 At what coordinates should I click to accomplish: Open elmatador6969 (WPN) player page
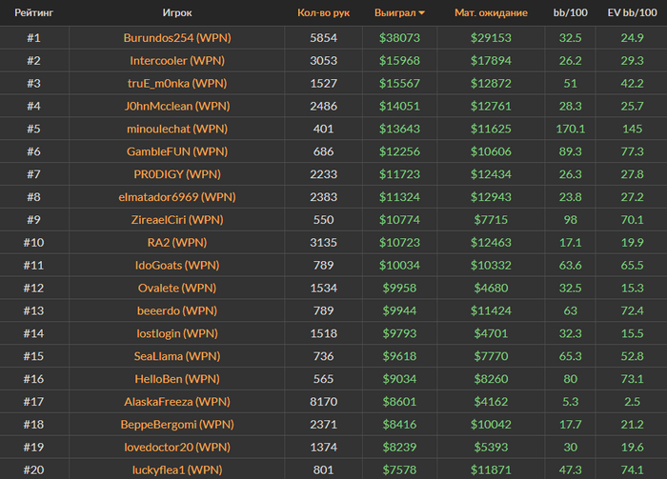tap(177, 197)
